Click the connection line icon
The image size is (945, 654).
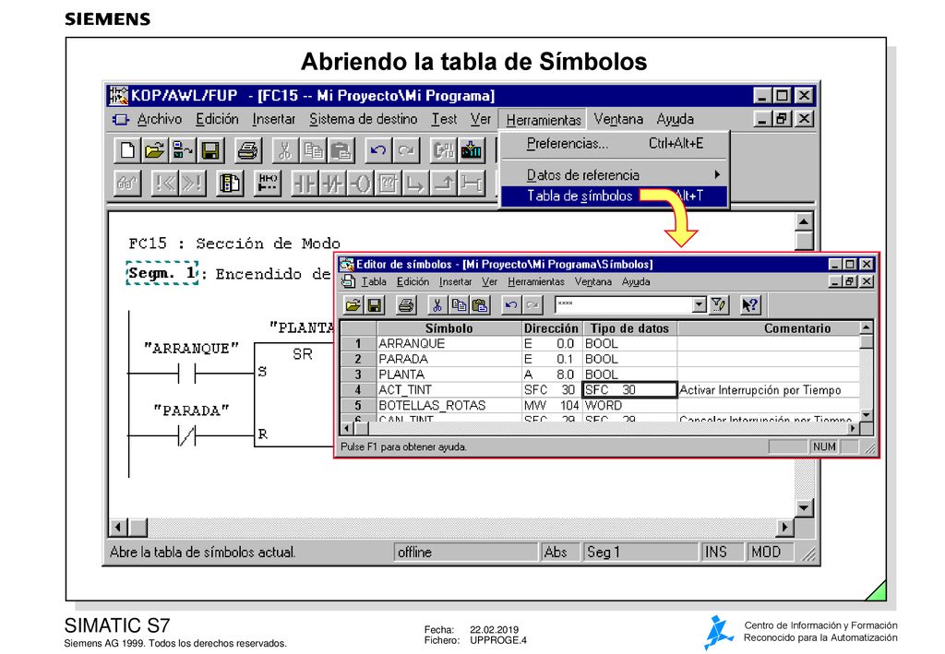click(472, 183)
